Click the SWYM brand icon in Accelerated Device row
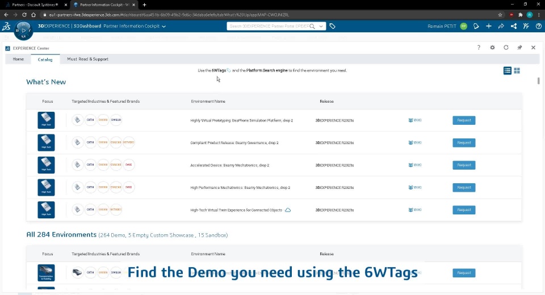 click(129, 165)
